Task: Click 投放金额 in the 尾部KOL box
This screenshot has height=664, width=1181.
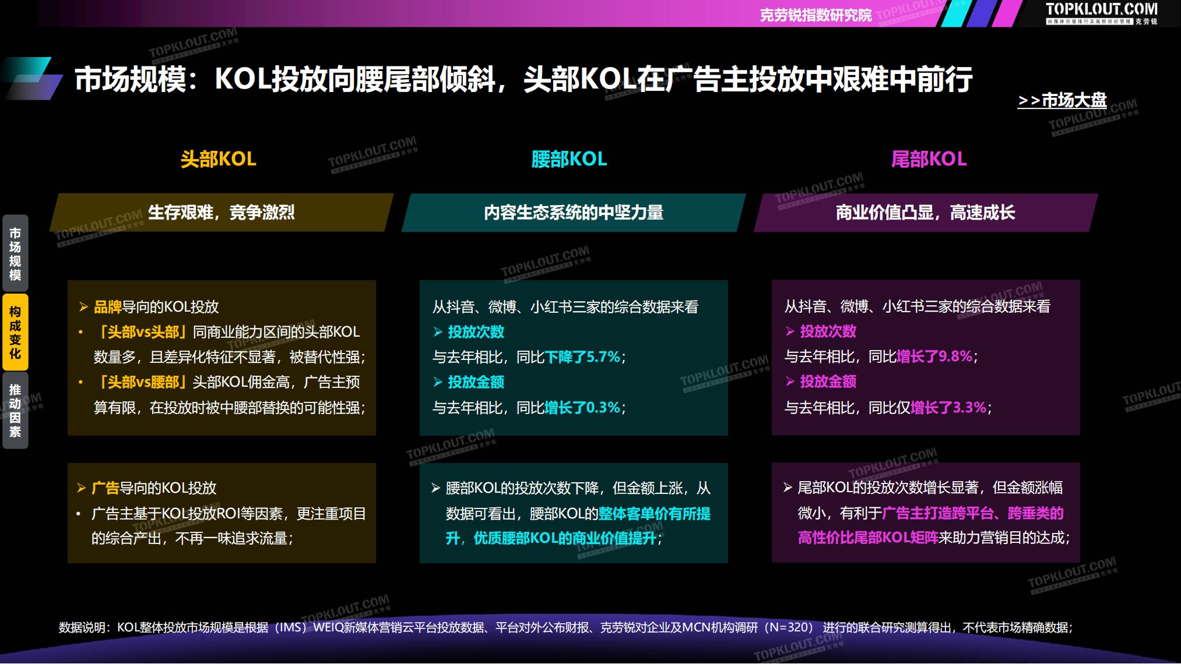Action: tap(828, 382)
